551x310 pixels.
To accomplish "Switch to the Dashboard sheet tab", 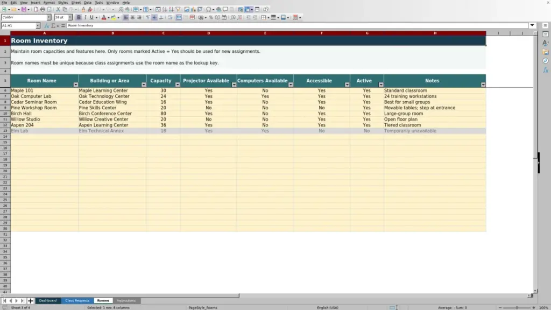I will click(48, 300).
